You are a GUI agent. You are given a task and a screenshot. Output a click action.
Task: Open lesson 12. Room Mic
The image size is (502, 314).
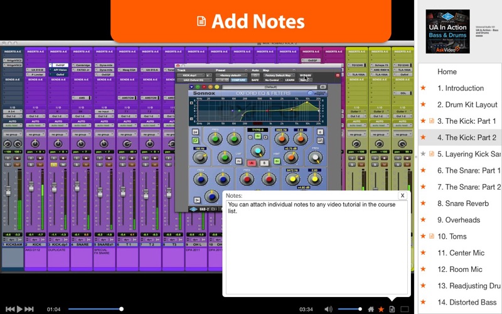[460, 269]
